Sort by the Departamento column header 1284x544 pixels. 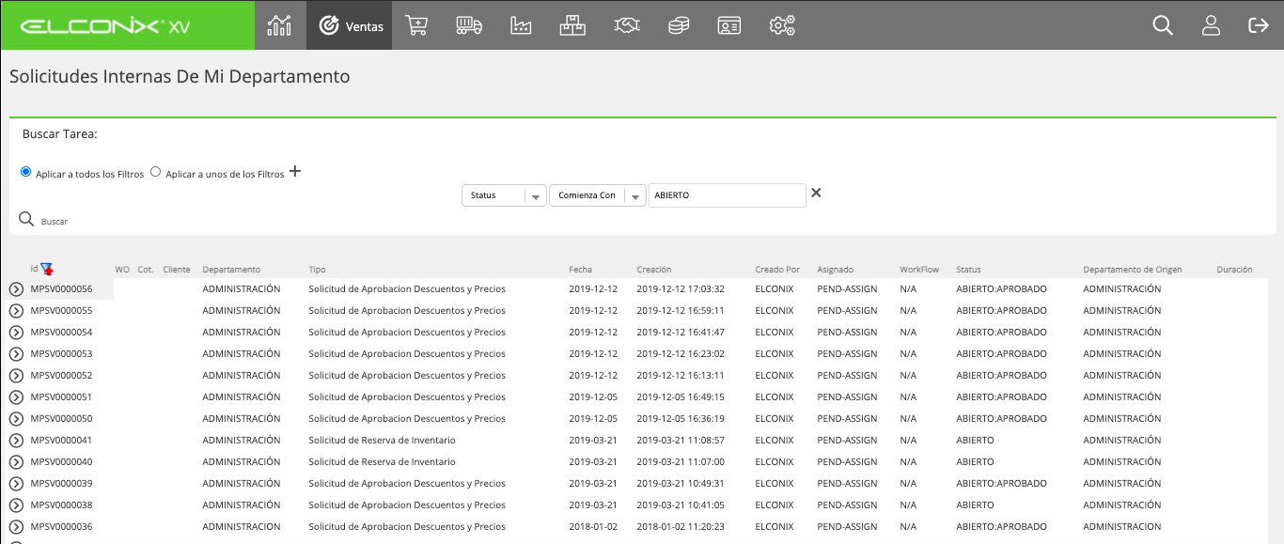coord(231,270)
